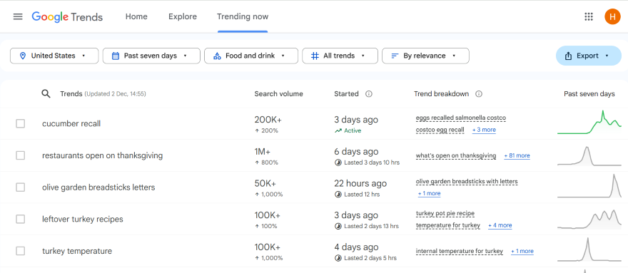Open the leftover turkey recipes trend
The width and height of the screenshot is (628, 273).
tap(83, 220)
